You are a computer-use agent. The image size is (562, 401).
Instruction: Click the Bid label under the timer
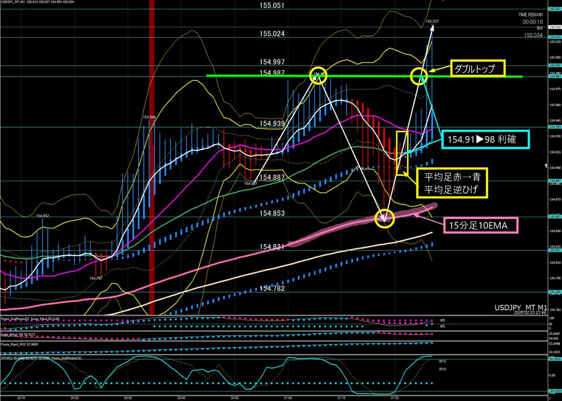point(540,28)
